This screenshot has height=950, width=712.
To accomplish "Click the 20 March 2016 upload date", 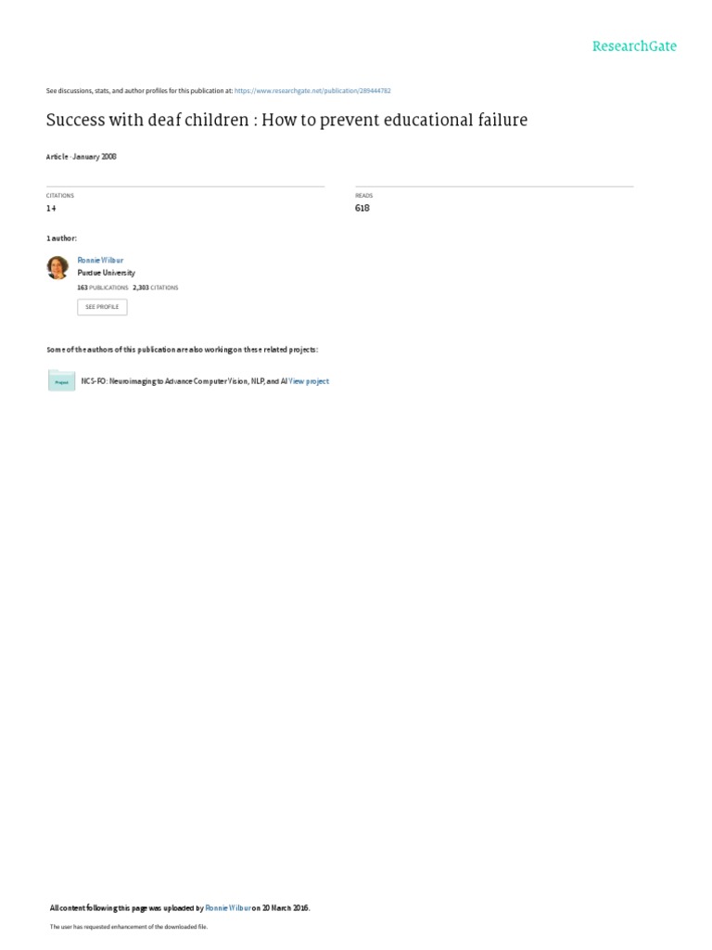I will pos(286,907).
